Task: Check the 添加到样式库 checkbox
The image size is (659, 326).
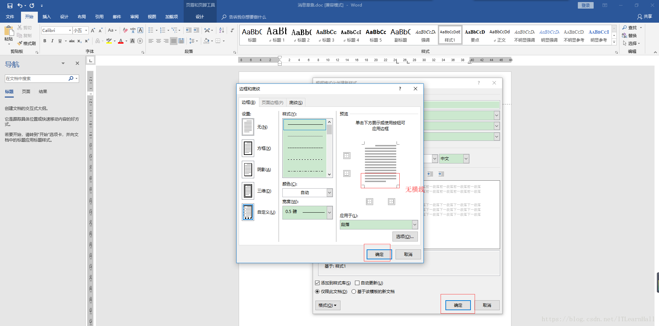Action: (317, 283)
